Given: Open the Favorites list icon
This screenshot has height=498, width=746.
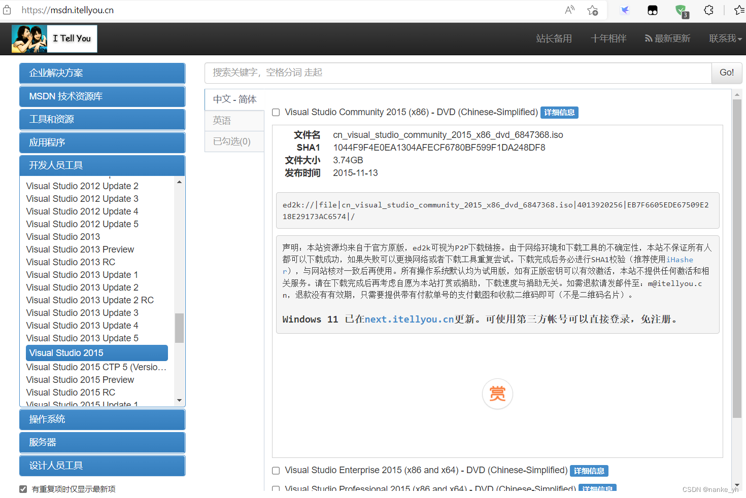Looking at the screenshot, I should (x=739, y=10).
